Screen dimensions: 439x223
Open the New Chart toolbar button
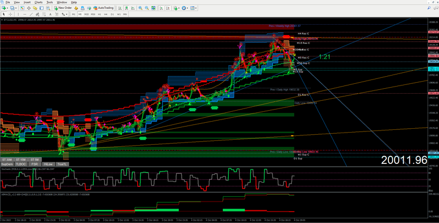tap(4, 8)
